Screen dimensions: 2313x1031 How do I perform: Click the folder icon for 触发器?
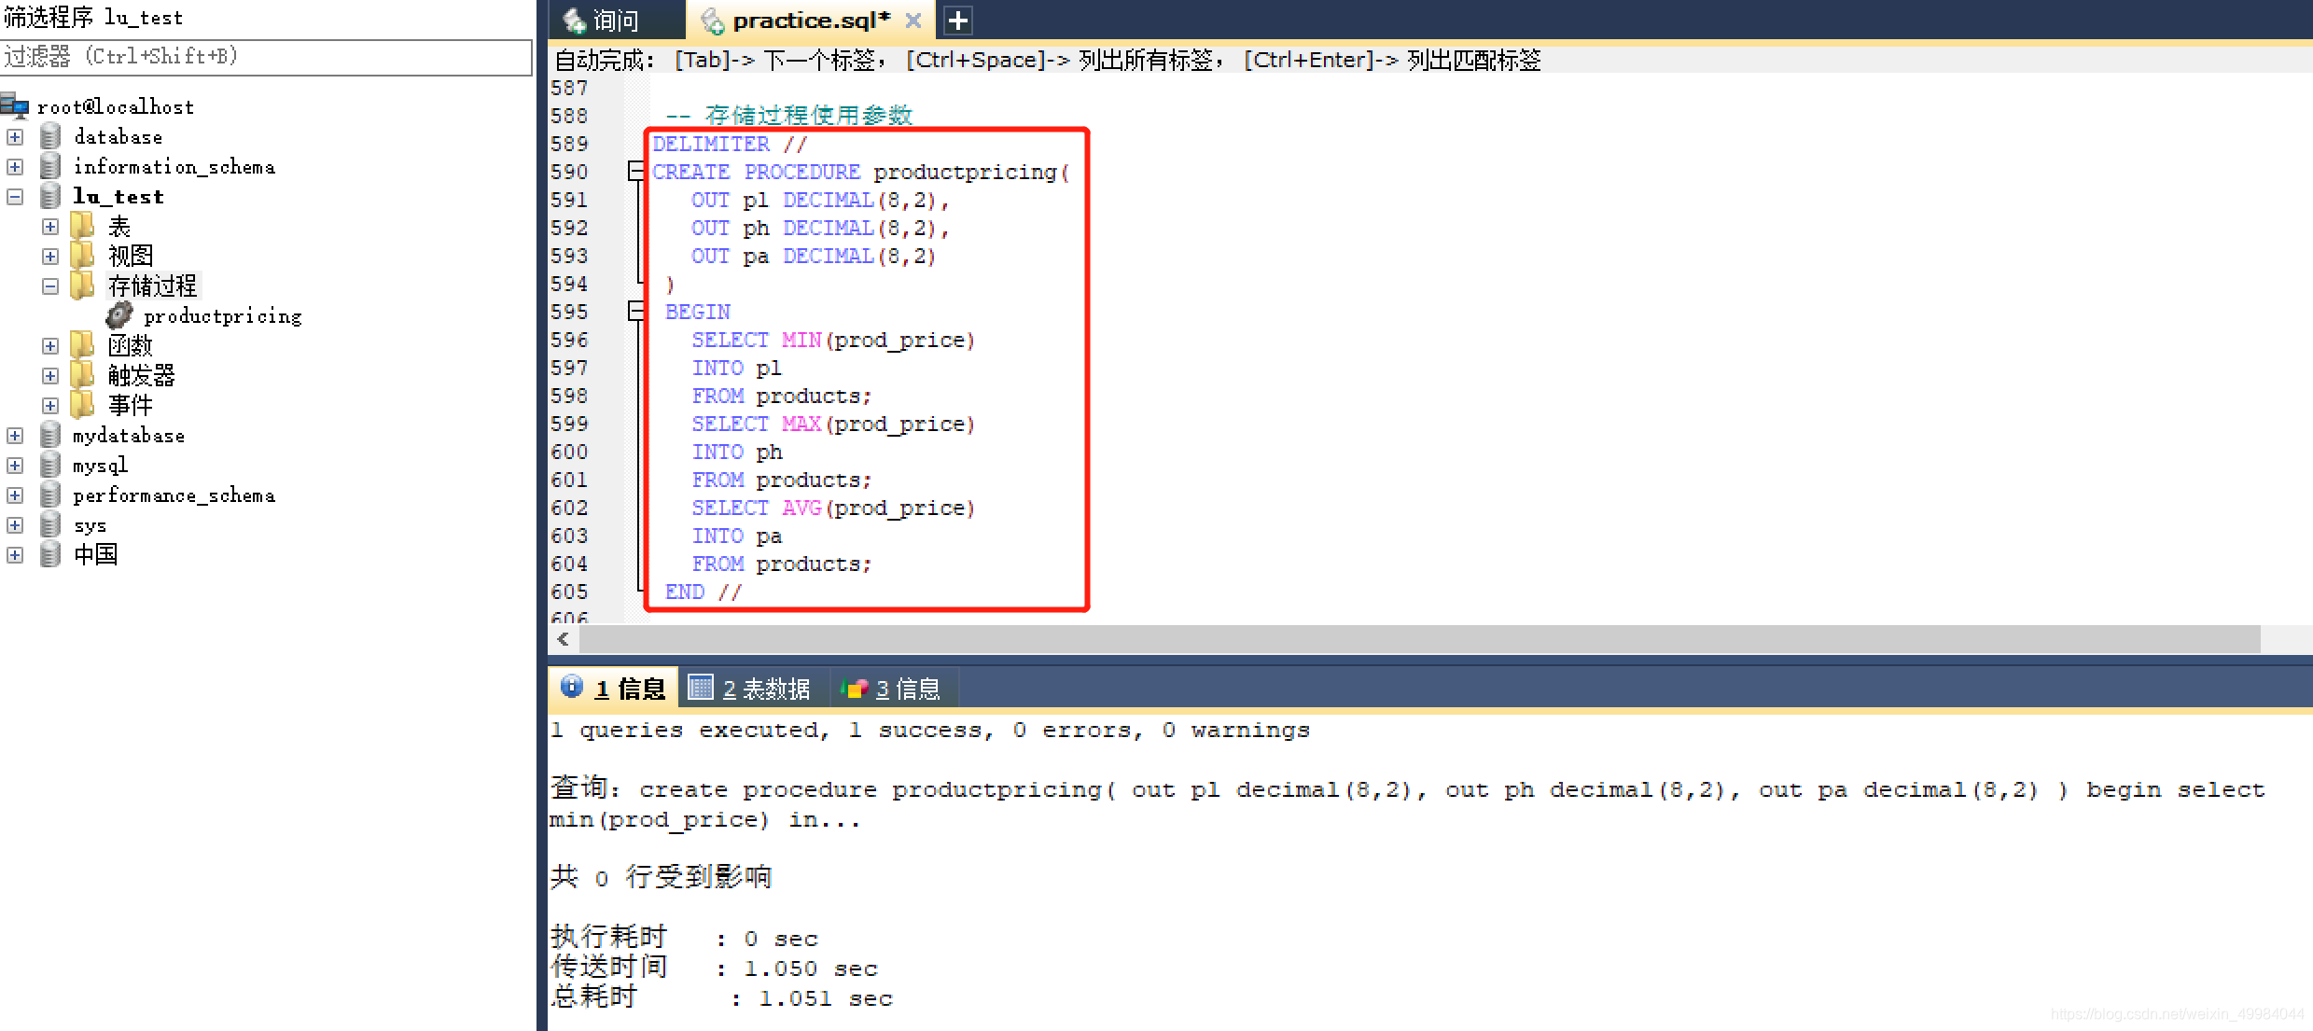tap(83, 375)
